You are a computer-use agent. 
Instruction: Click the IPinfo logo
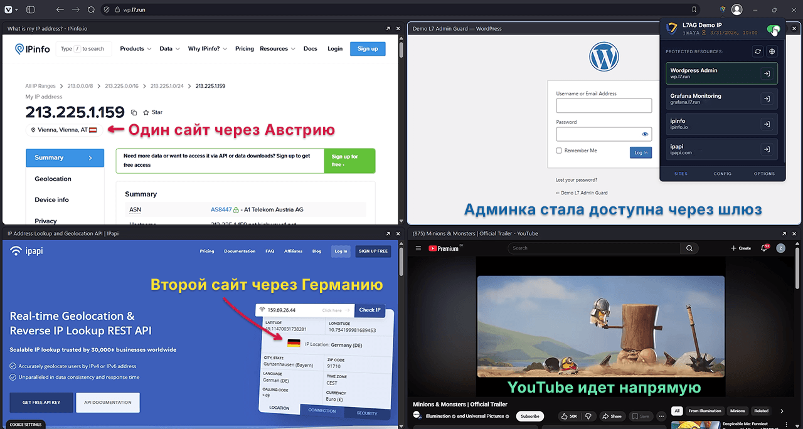[x=33, y=48]
